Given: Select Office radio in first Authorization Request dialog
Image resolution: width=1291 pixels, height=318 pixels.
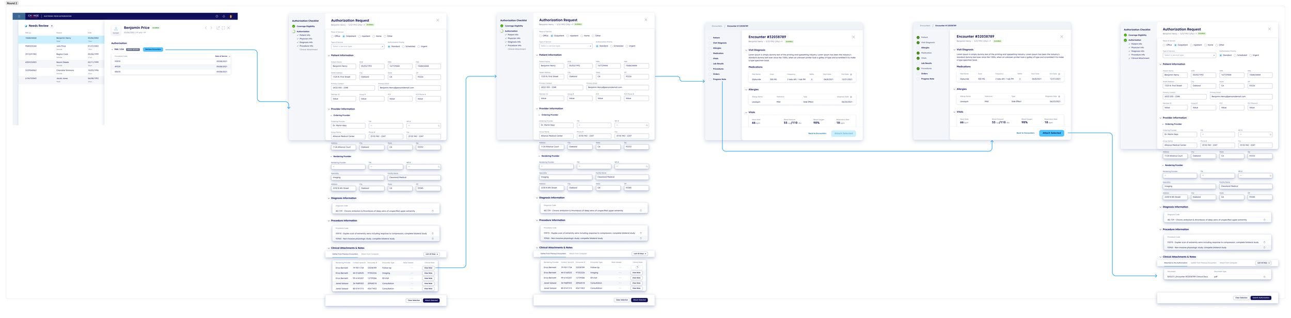Looking at the screenshot, I should click(x=333, y=36).
